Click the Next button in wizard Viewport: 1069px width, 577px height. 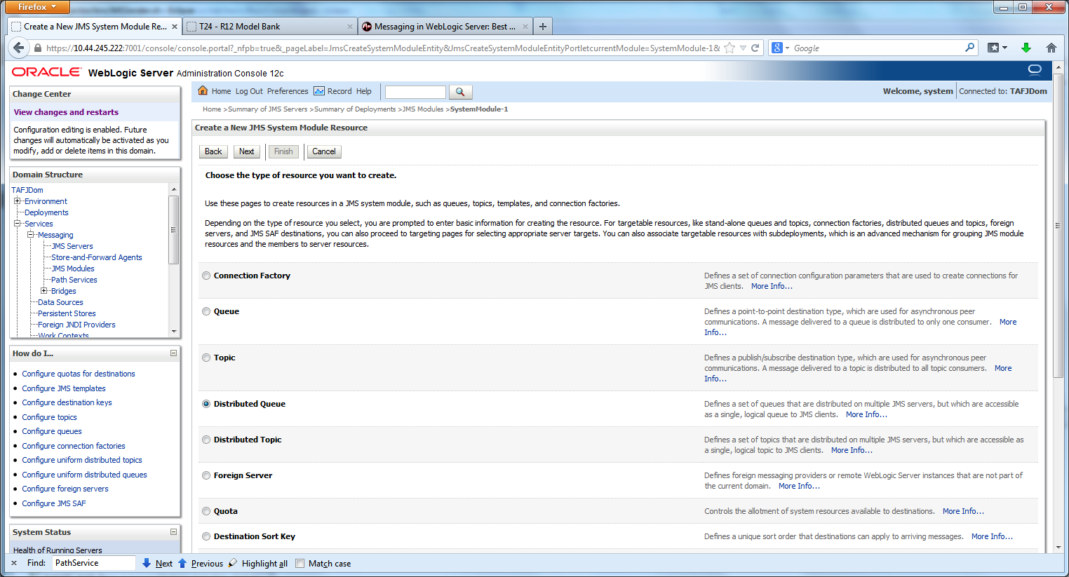[246, 151]
